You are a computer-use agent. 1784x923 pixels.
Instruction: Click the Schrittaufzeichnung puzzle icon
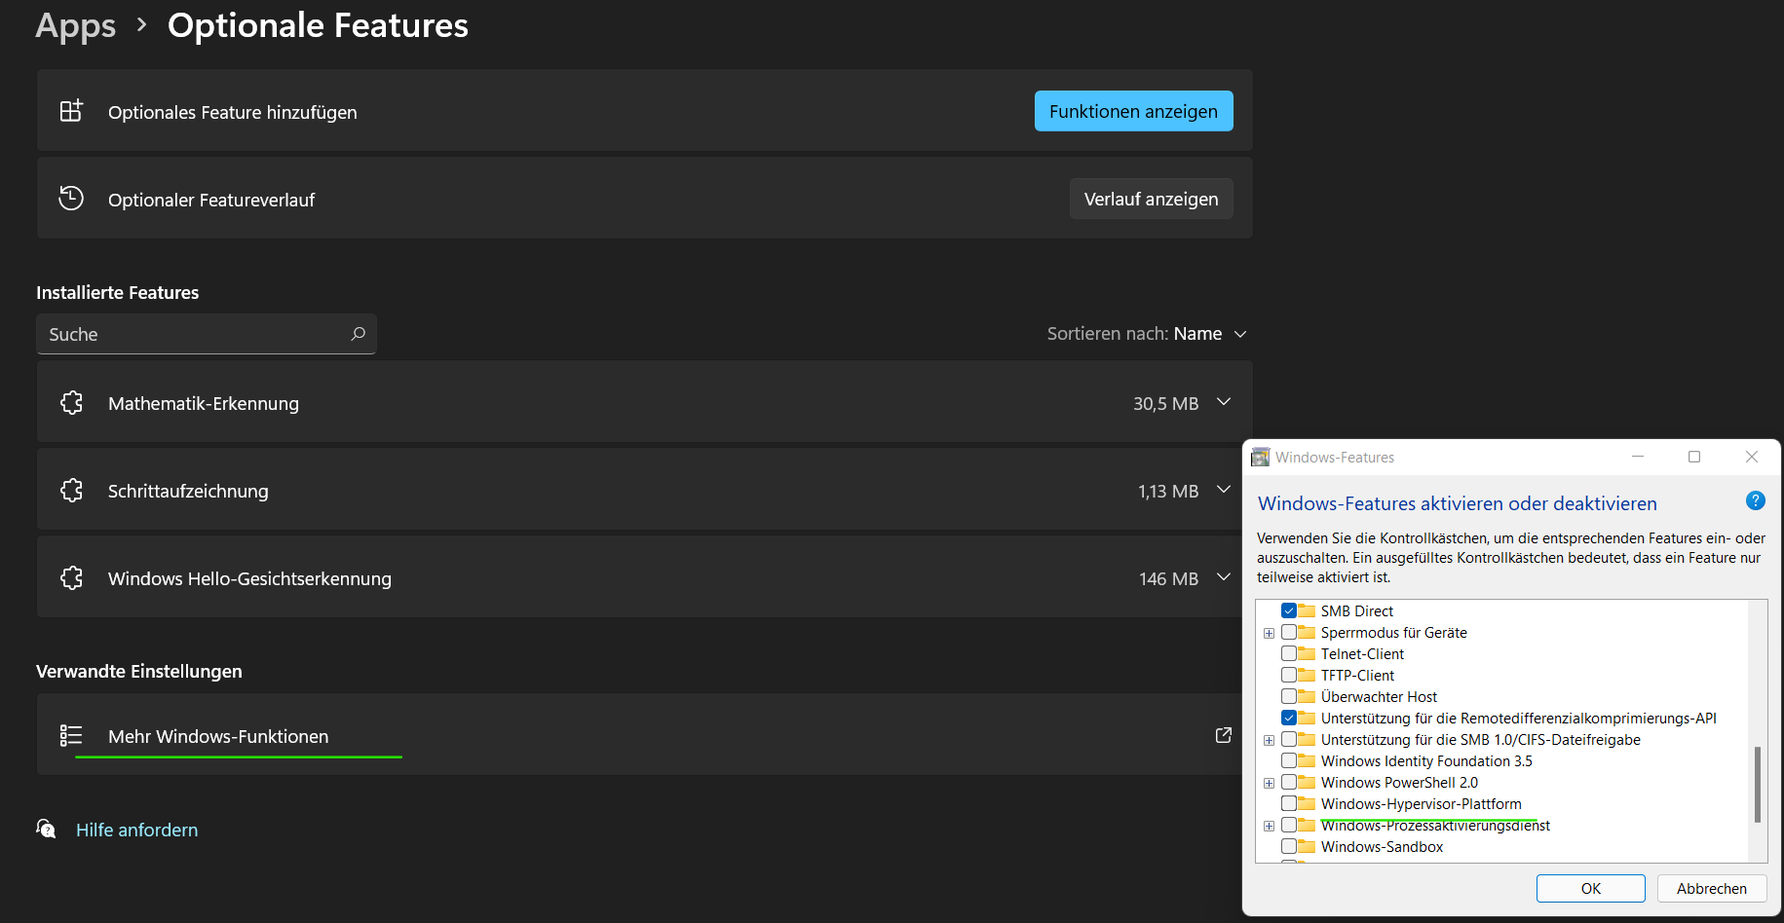(71, 490)
